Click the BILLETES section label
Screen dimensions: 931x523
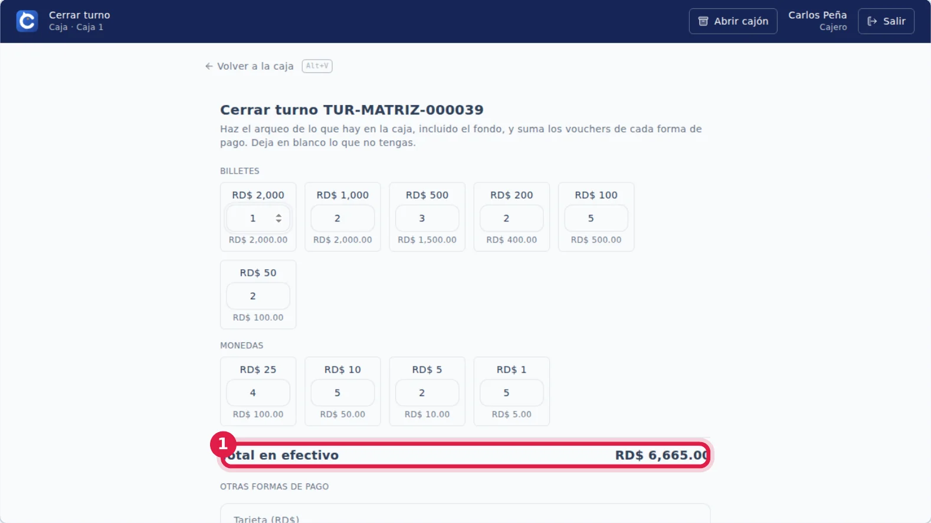click(x=240, y=171)
